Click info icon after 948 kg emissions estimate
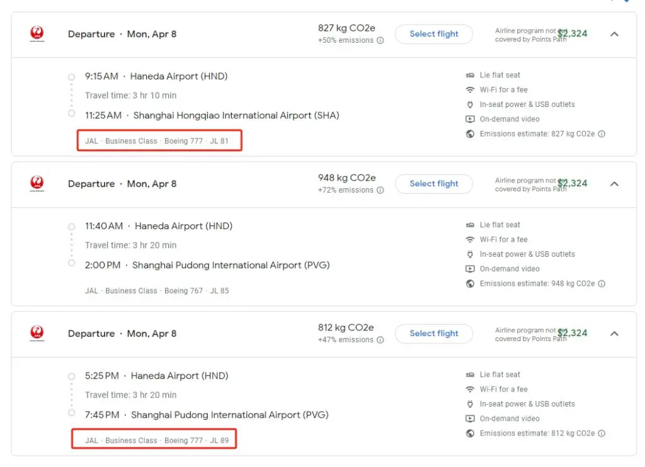Screen dimensions: 645x467 pyautogui.click(x=602, y=284)
